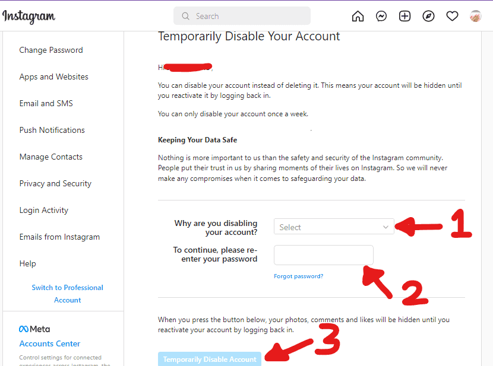Open Change Password settings
The image size is (493, 366).
(51, 50)
